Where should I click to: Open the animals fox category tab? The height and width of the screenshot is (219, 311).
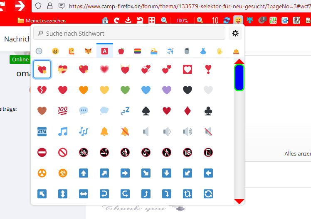(88, 51)
